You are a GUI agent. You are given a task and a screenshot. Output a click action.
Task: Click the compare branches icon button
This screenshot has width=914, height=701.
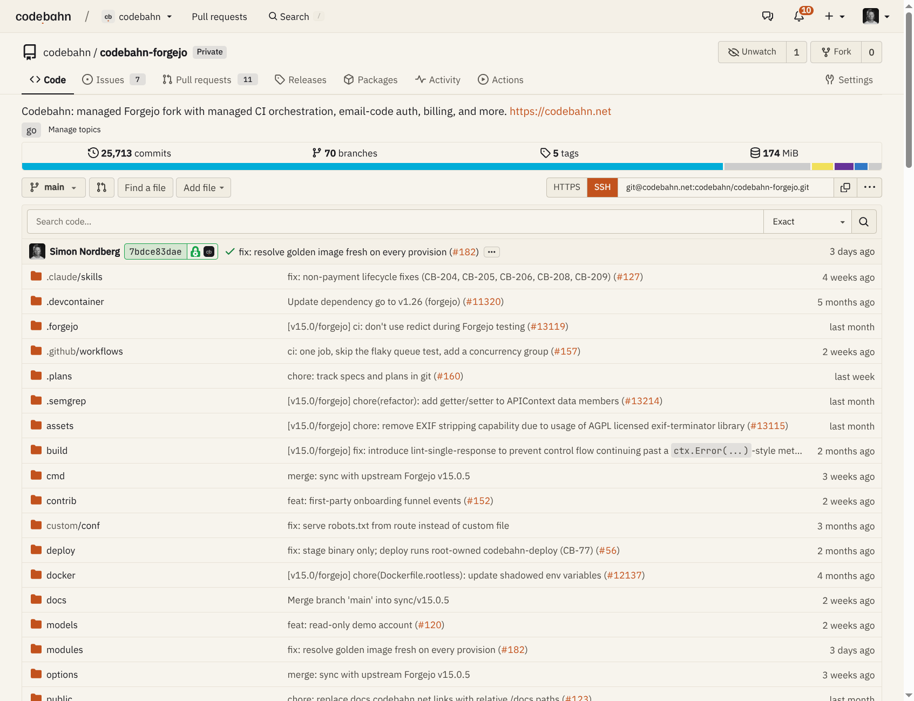pos(101,187)
